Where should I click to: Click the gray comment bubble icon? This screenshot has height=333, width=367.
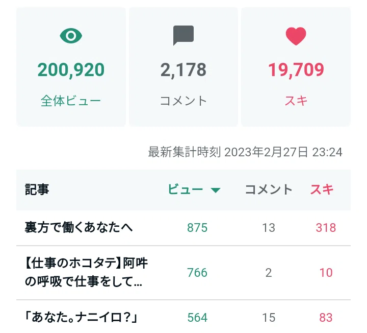[x=183, y=35]
